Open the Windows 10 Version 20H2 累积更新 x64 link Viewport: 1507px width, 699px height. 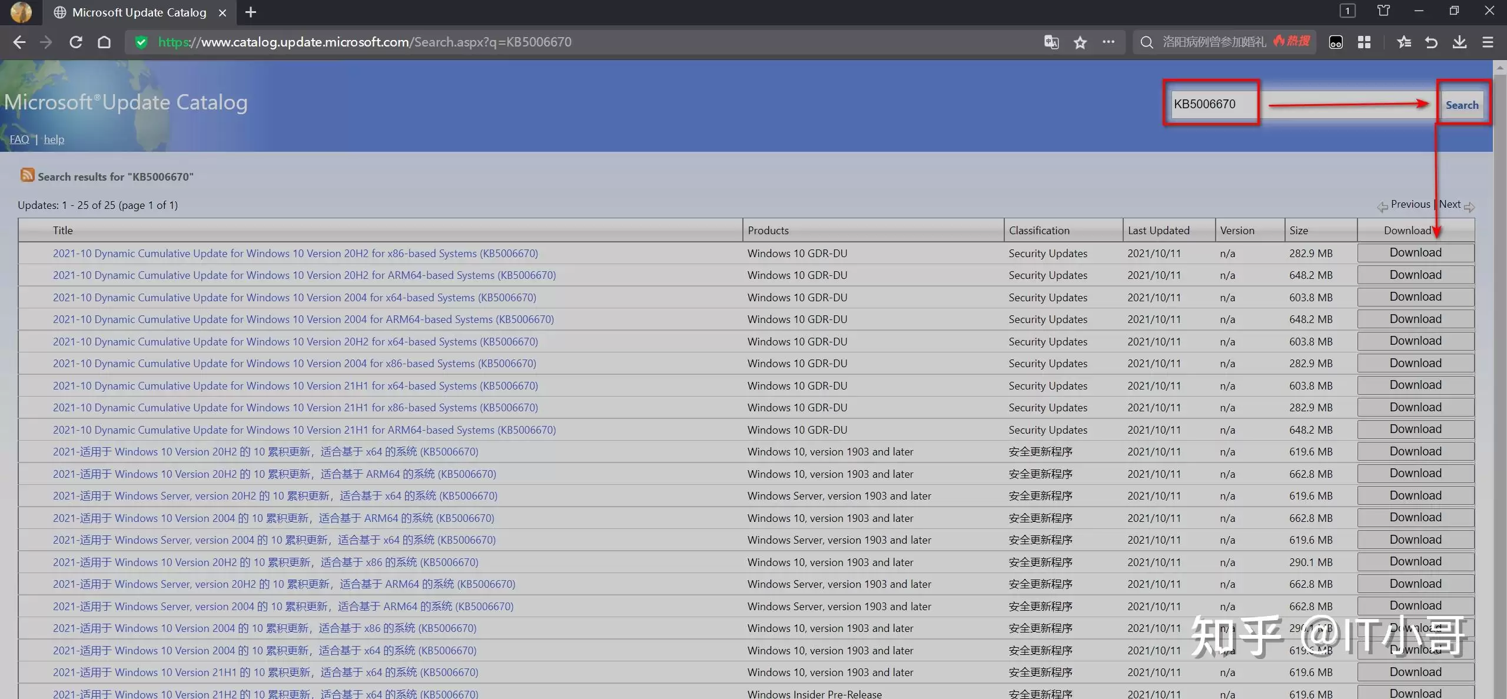pos(265,452)
